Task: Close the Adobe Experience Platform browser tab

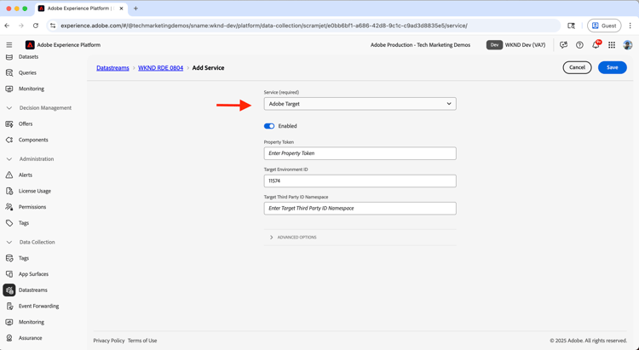Action: [121, 9]
